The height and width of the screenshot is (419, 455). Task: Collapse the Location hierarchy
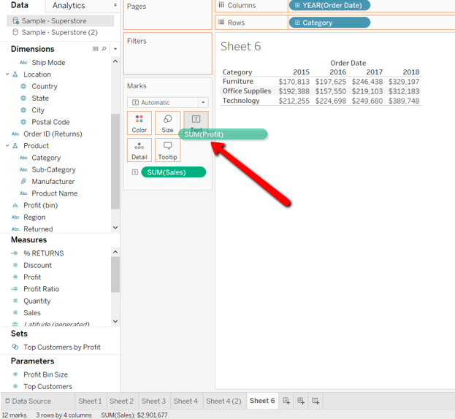coord(7,74)
